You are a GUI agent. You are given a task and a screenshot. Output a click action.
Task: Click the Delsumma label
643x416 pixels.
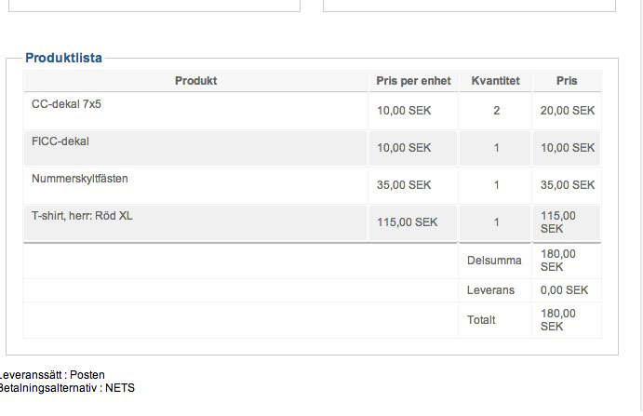[x=494, y=261]
